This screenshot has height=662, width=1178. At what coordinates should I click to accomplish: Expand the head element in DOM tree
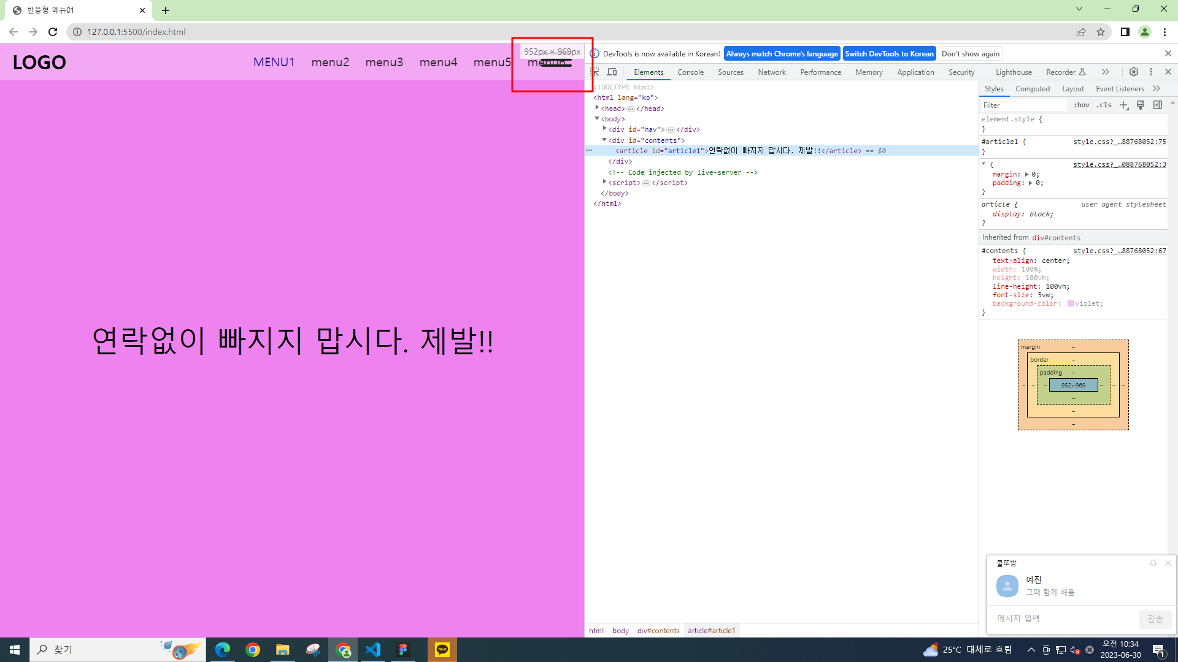point(597,108)
